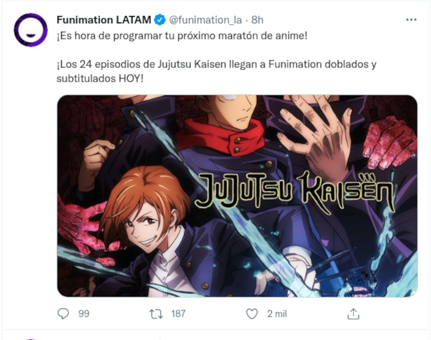This screenshot has width=431, height=340.
Task: Click the 187 retweets count
Action: [x=178, y=314]
